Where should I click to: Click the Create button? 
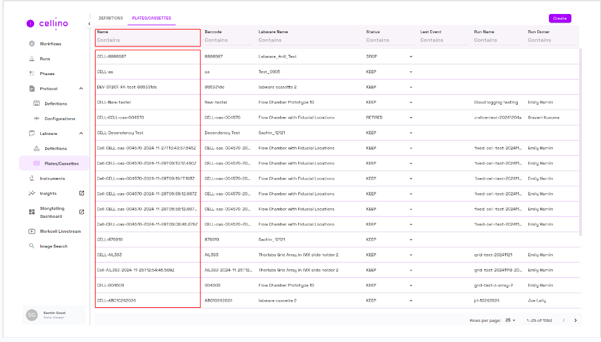point(560,18)
